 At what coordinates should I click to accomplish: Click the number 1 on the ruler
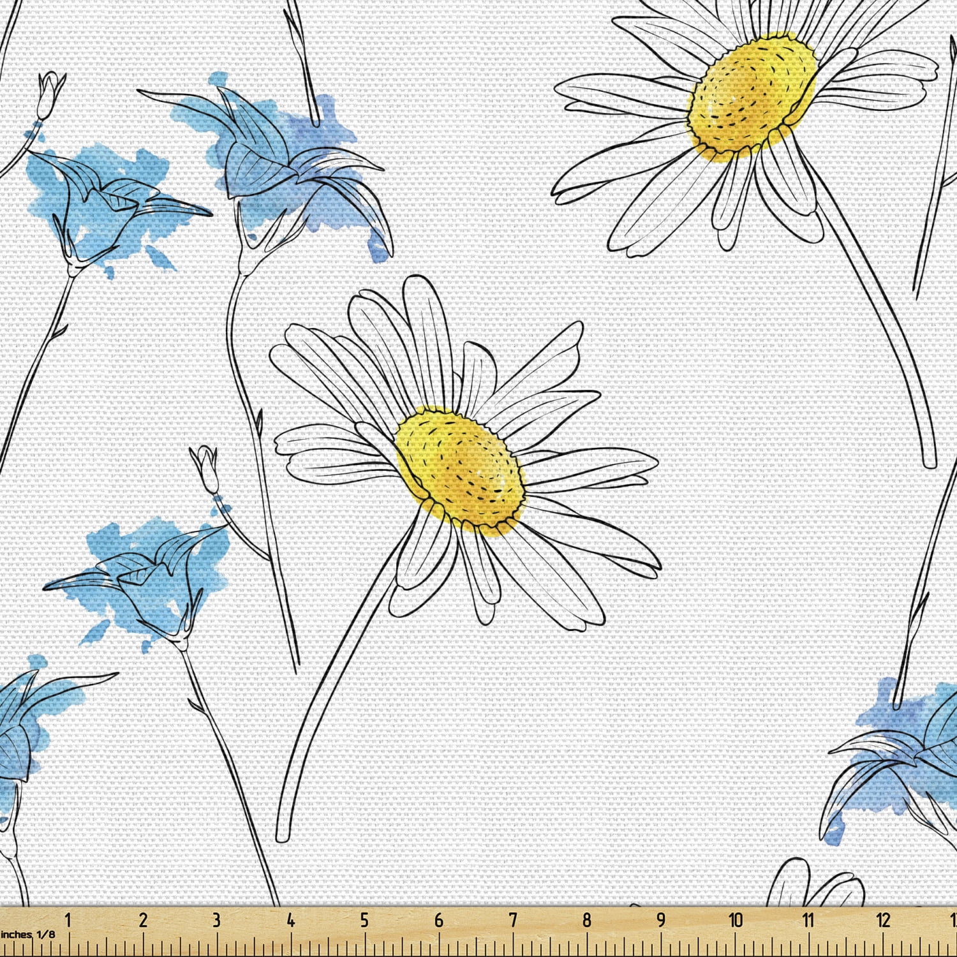(x=68, y=920)
